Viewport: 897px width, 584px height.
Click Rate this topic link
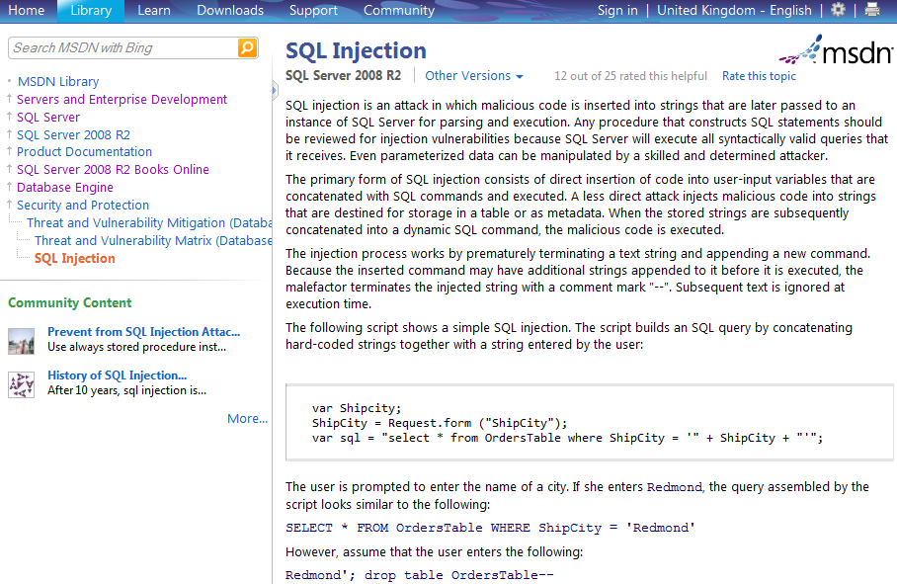(759, 76)
